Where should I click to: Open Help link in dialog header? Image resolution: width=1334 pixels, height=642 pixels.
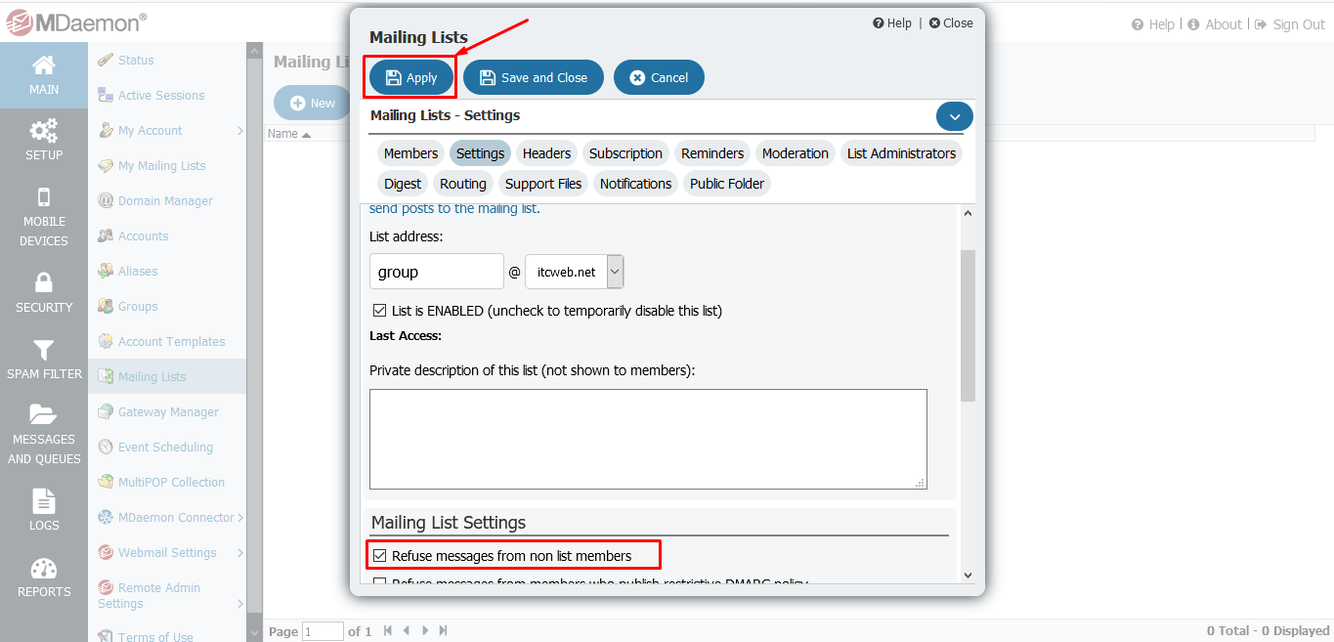tap(892, 23)
